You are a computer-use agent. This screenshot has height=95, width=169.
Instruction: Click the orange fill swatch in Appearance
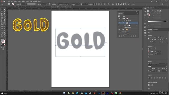(127, 29)
